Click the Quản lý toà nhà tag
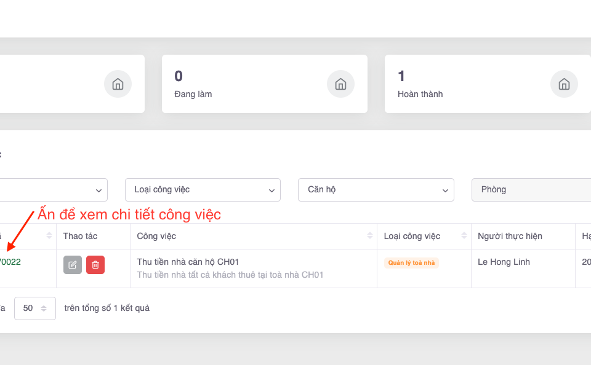 click(x=411, y=263)
